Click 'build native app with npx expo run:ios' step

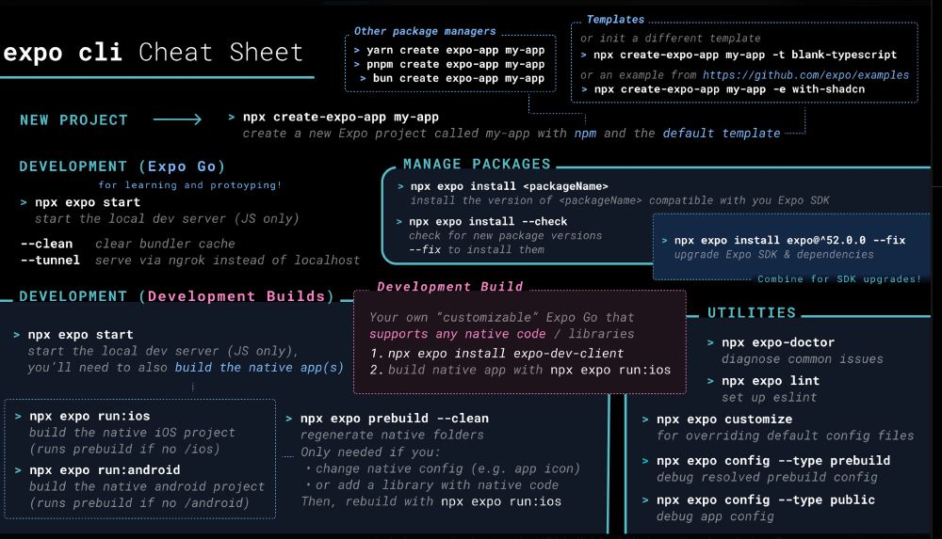pos(528,370)
